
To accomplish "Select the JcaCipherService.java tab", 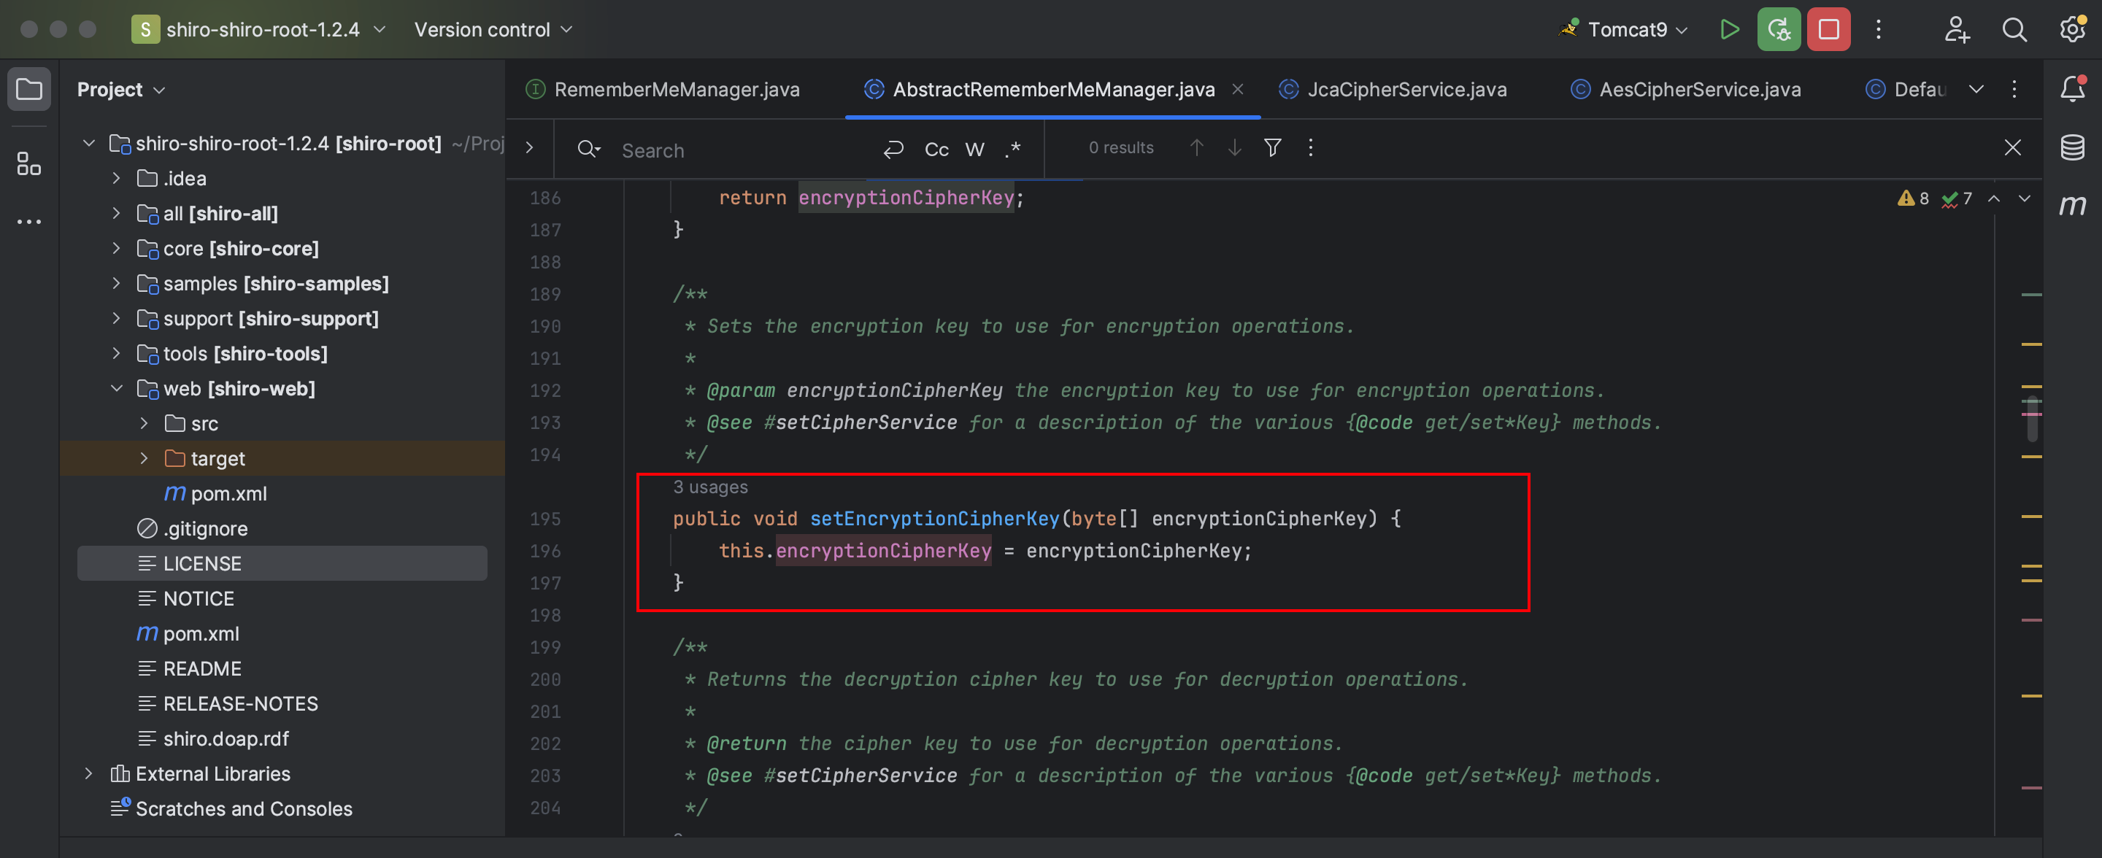I will coord(1406,90).
